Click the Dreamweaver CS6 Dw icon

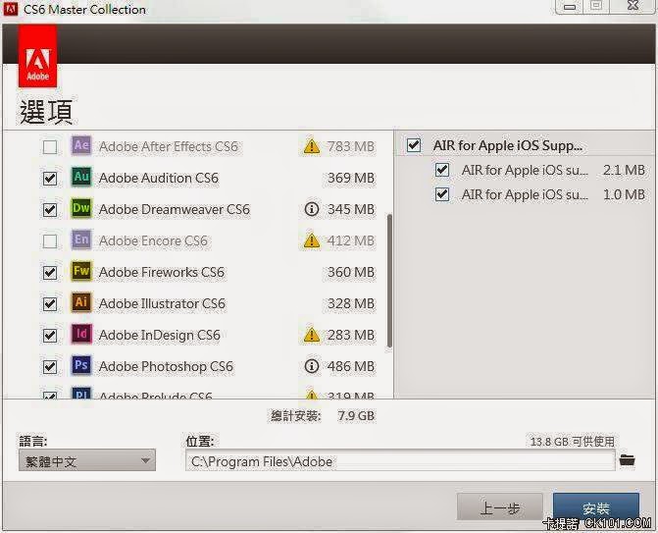coord(81,208)
